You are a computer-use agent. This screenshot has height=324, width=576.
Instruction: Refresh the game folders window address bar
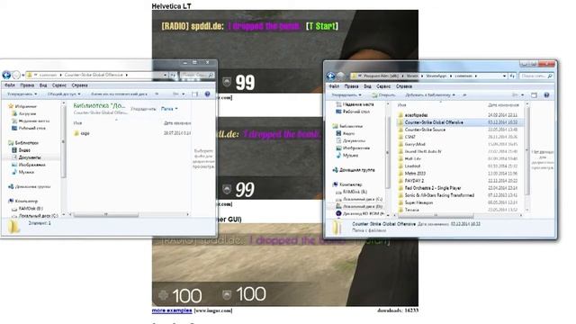512,76
